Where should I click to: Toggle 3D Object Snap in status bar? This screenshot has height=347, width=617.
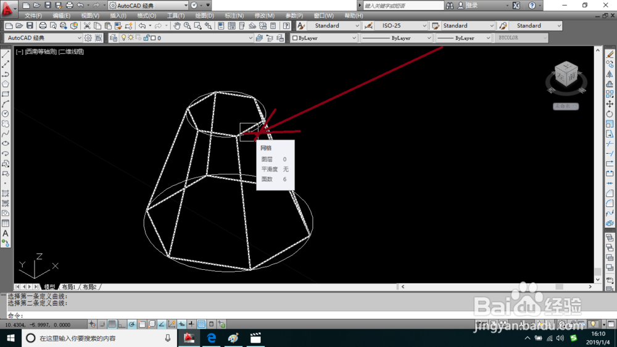[x=152, y=325]
